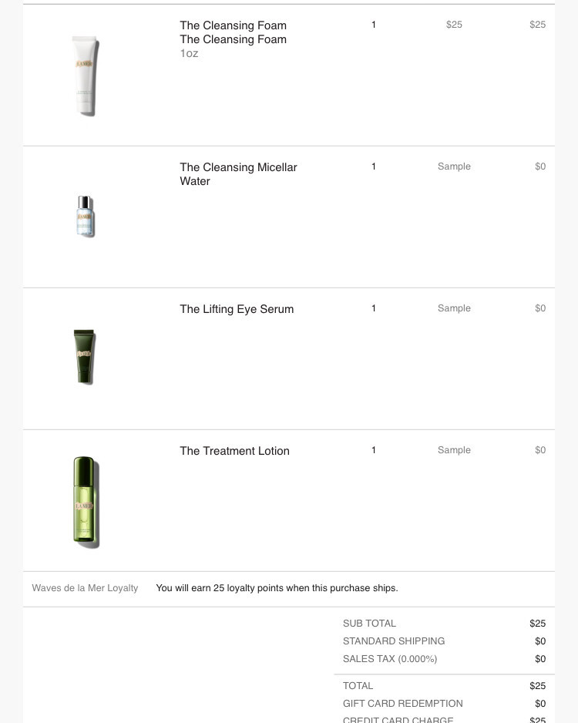Click the CREDIT CARD CHARGE label
Viewport: 578px width, 723px height.
pyautogui.click(x=398, y=719)
